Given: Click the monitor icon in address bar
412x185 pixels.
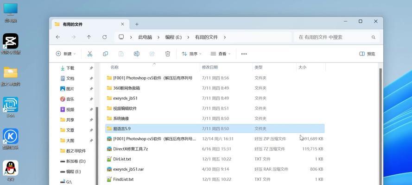Looking at the screenshot, I should [x=121, y=37].
